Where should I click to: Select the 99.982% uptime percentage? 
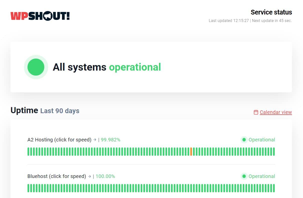click(111, 140)
